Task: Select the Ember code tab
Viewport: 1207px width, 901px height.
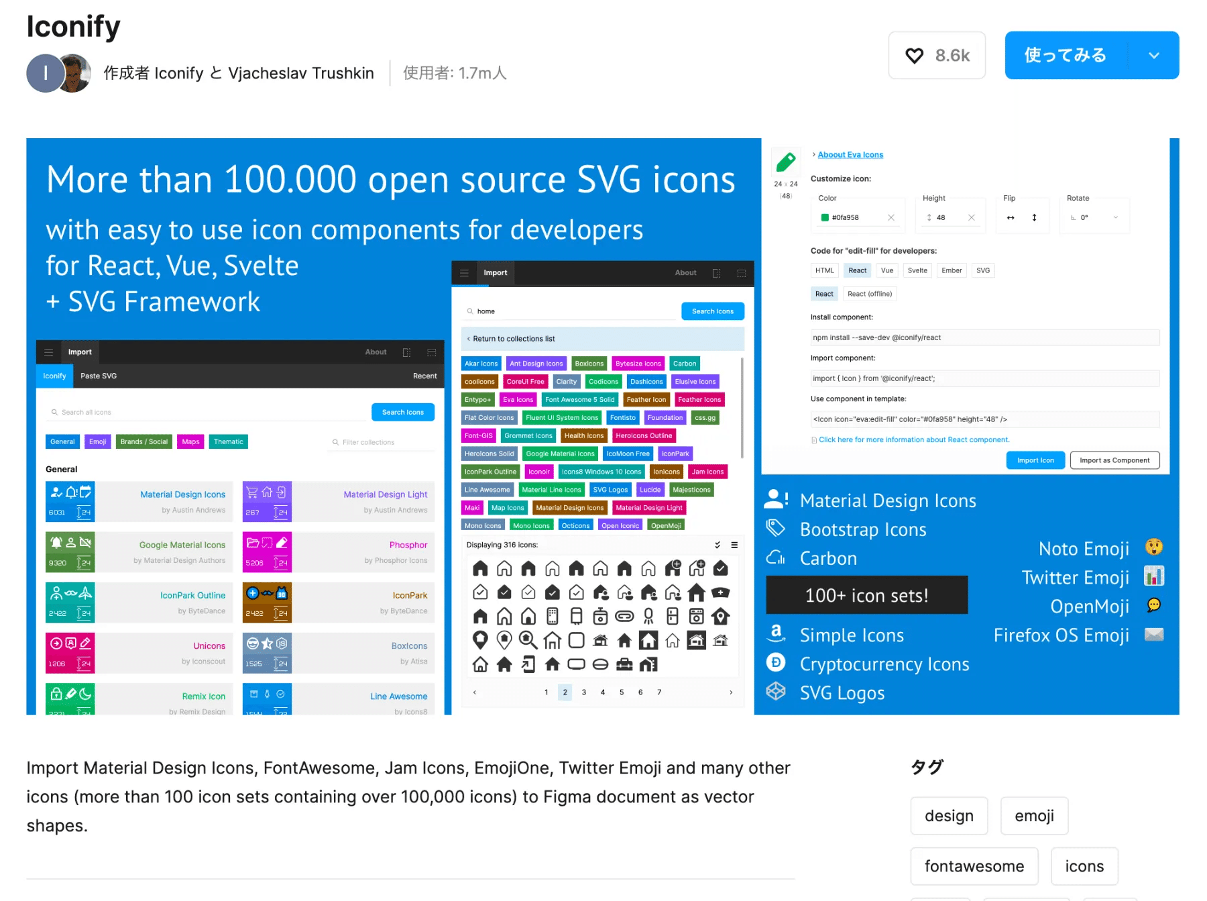Action: [x=952, y=270]
